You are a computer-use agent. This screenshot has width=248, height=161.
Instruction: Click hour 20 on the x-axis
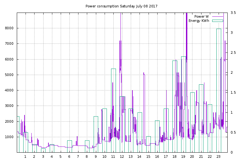coord(192,157)
